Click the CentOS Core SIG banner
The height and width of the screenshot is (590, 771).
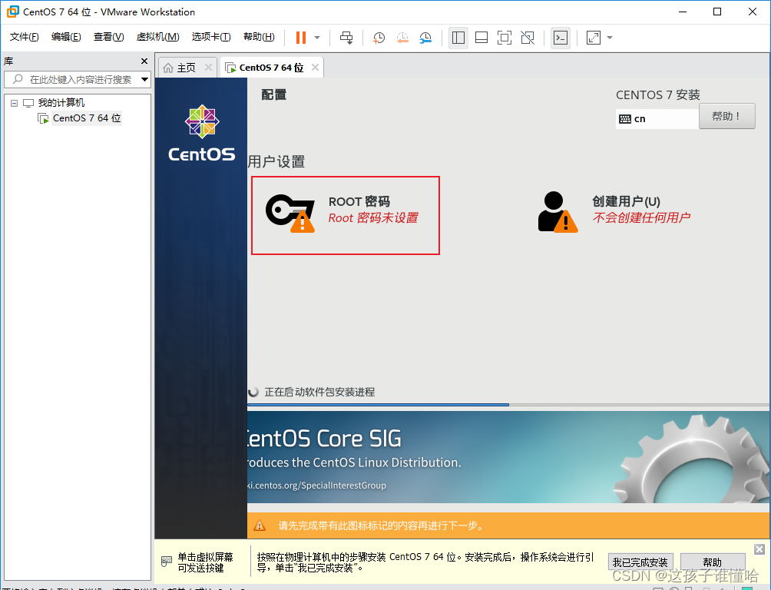pyautogui.click(x=508, y=458)
